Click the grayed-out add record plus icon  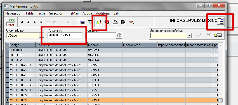[49, 22]
